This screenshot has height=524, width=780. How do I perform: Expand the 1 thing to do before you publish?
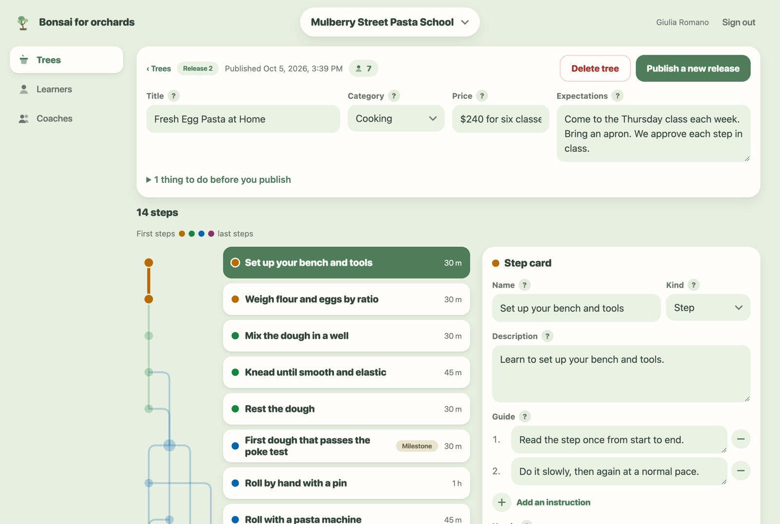[219, 180]
